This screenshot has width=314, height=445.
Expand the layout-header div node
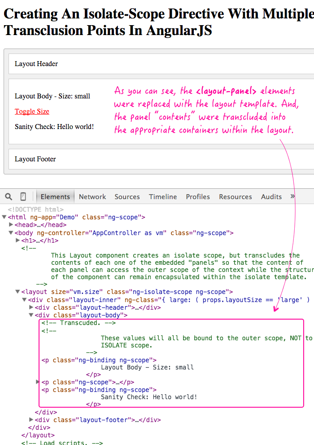(31, 307)
